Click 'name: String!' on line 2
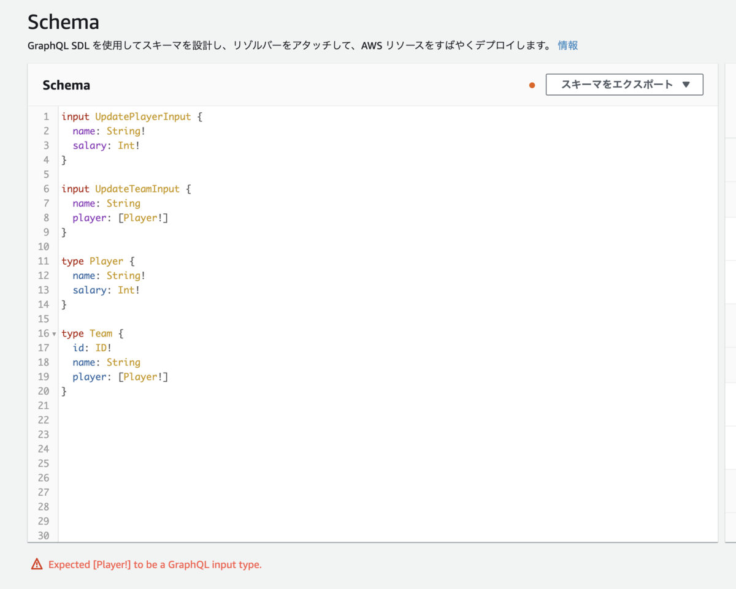736x589 pixels. click(x=109, y=131)
